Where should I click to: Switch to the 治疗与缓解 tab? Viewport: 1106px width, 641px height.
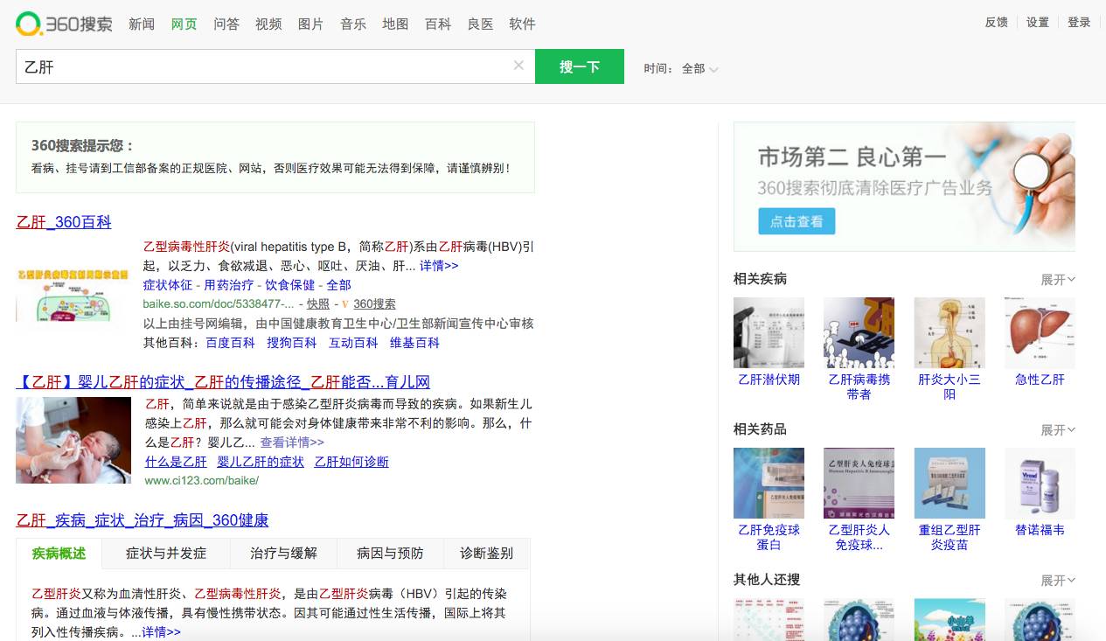283,554
